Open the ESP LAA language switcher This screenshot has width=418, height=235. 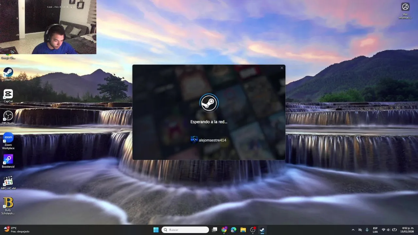point(375,230)
